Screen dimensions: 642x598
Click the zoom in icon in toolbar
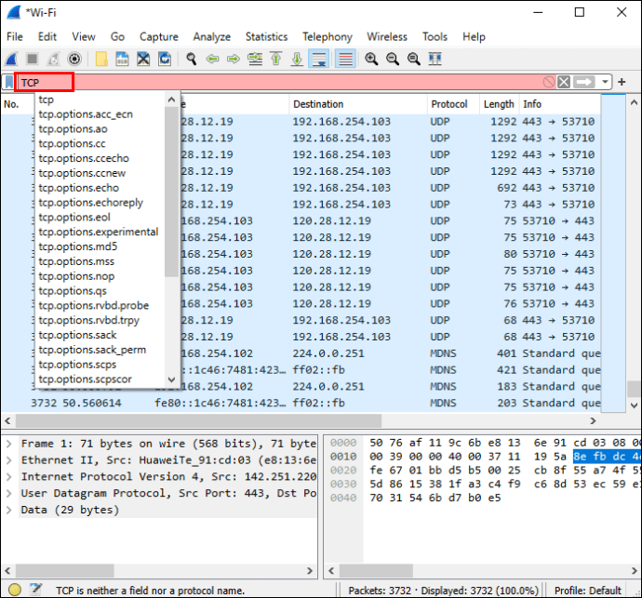pos(371,59)
